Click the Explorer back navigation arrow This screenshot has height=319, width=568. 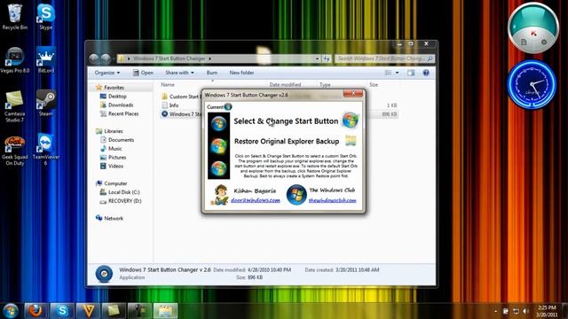tap(94, 58)
